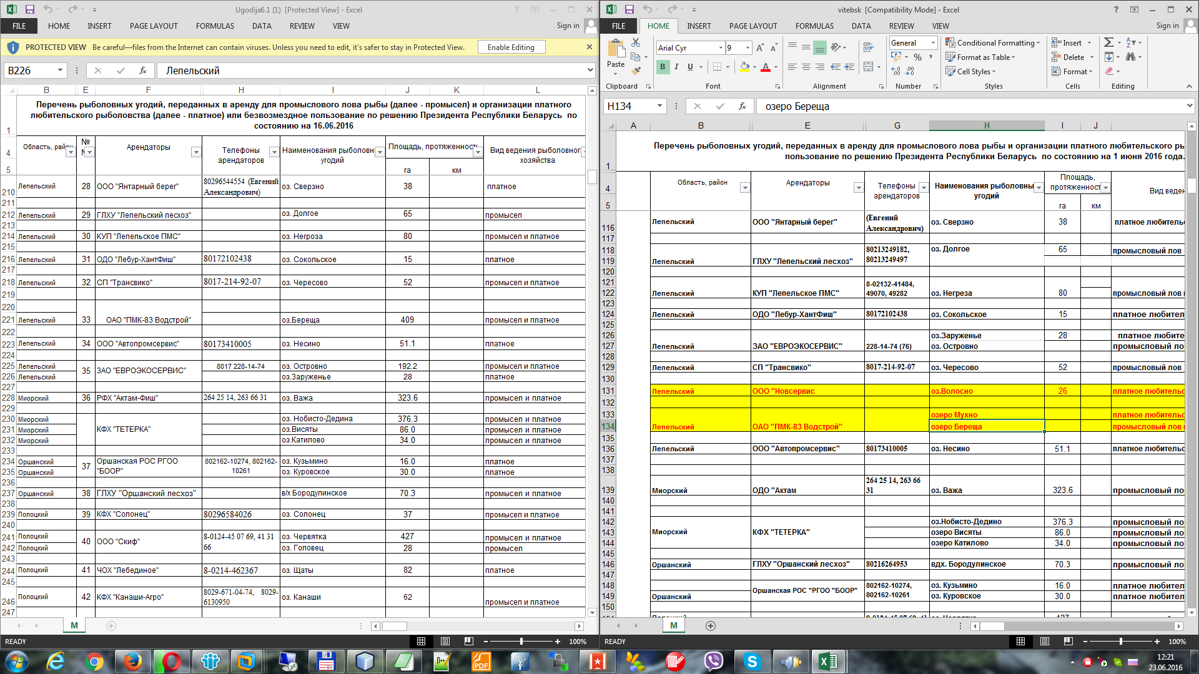Image resolution: width=1199 pixels, height=674 pixels.
Task: Expand the General number format dropdown
Action: tap(933, 43)
